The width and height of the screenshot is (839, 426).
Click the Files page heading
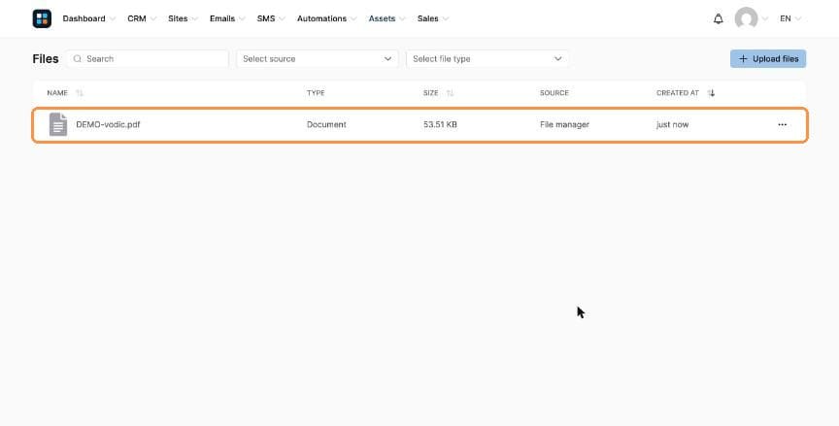point(46,59)
